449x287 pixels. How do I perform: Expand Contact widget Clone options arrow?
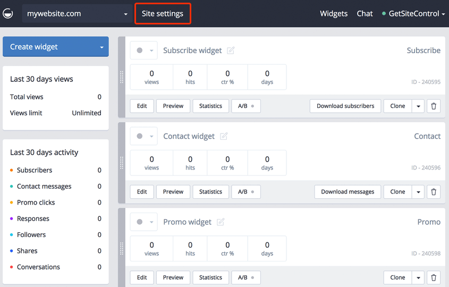click(418, 192)
